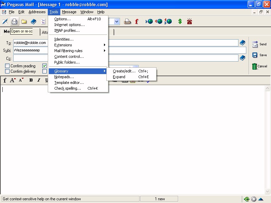Click the green dollar sign icon
The width and height of the screenshot is (271, 203).
180,21
